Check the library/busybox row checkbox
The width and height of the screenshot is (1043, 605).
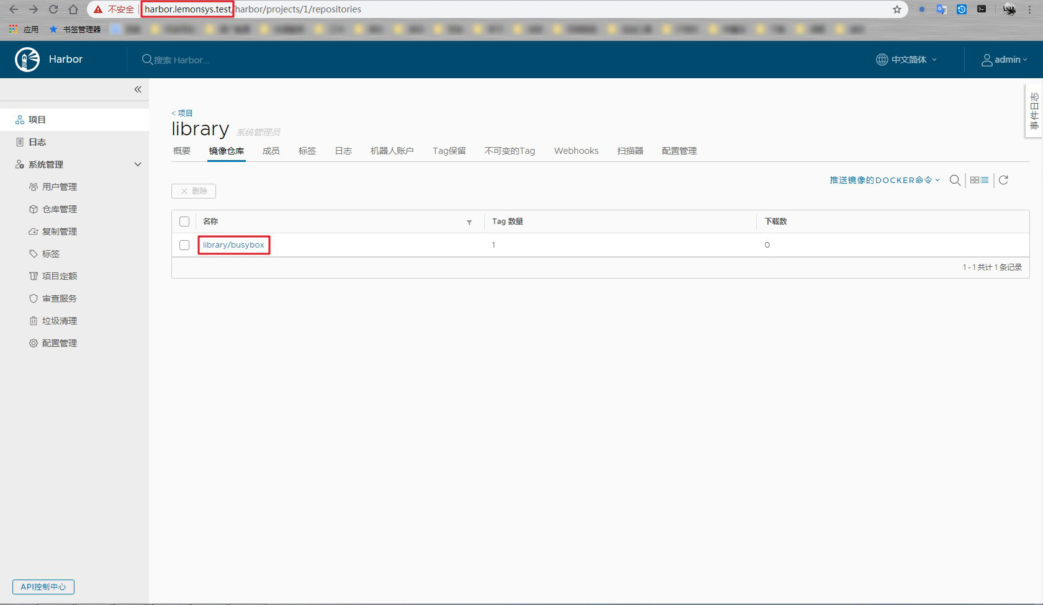point(184,245)
